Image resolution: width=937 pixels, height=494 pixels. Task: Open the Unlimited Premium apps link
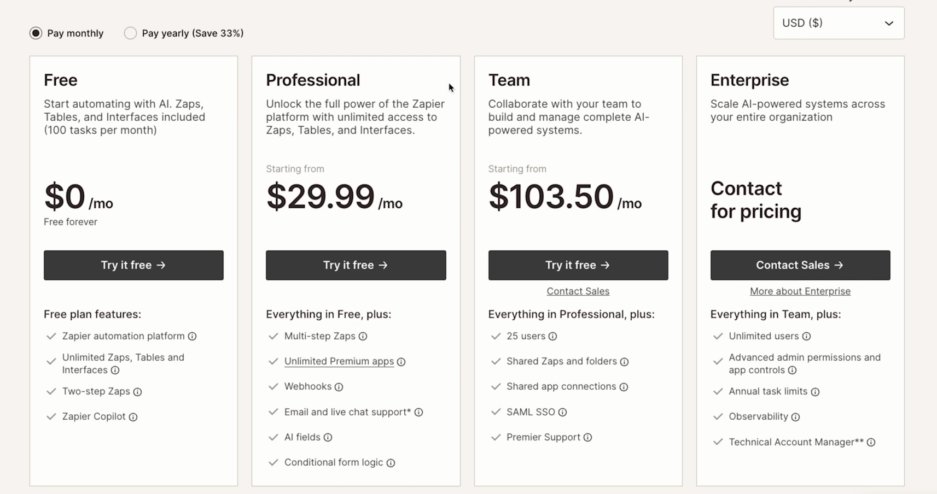338,361
